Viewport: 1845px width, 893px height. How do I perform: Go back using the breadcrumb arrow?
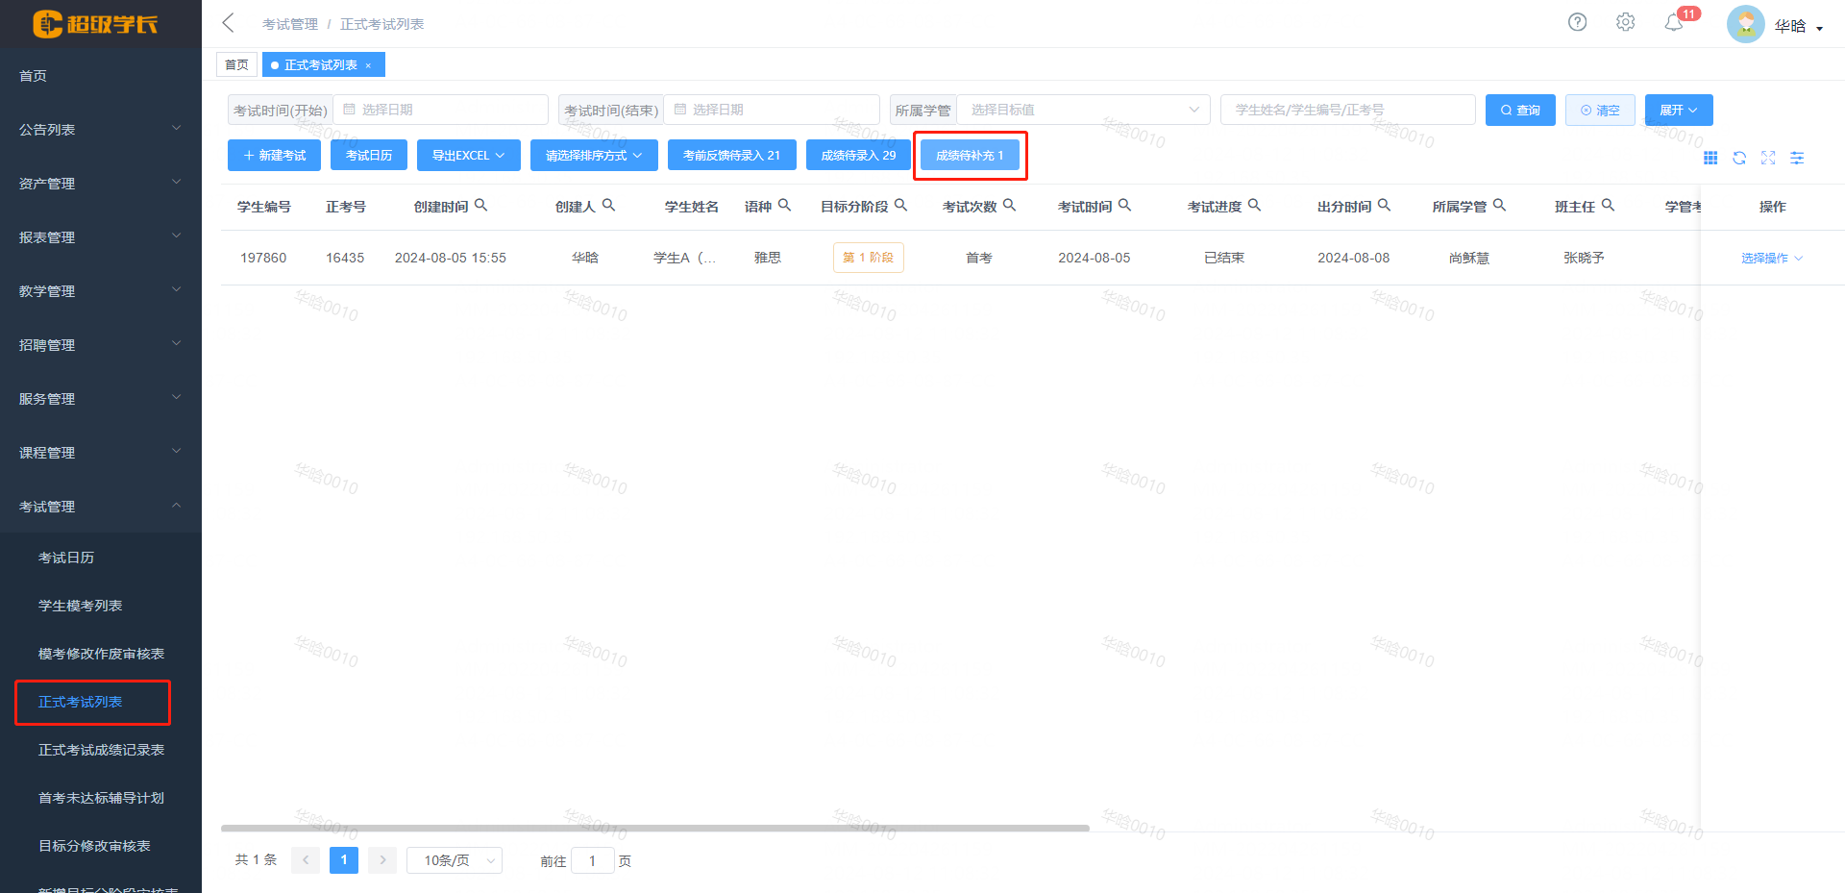[227, 21]
